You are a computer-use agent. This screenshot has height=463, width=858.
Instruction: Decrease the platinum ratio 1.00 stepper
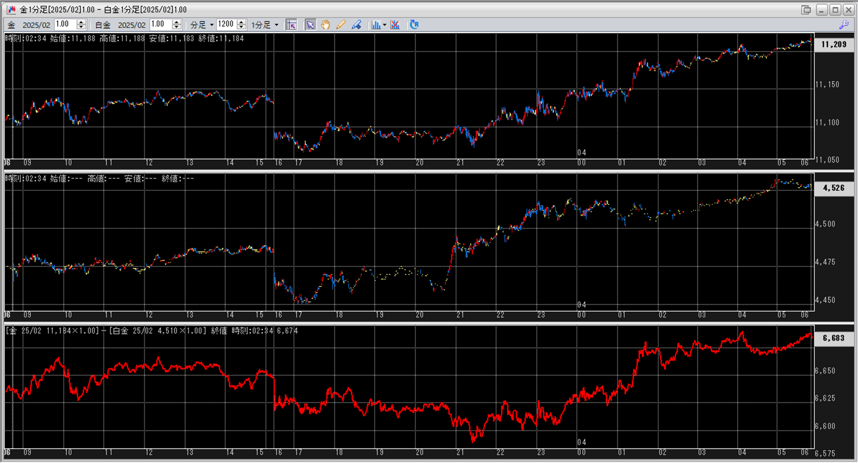[176, 27]
